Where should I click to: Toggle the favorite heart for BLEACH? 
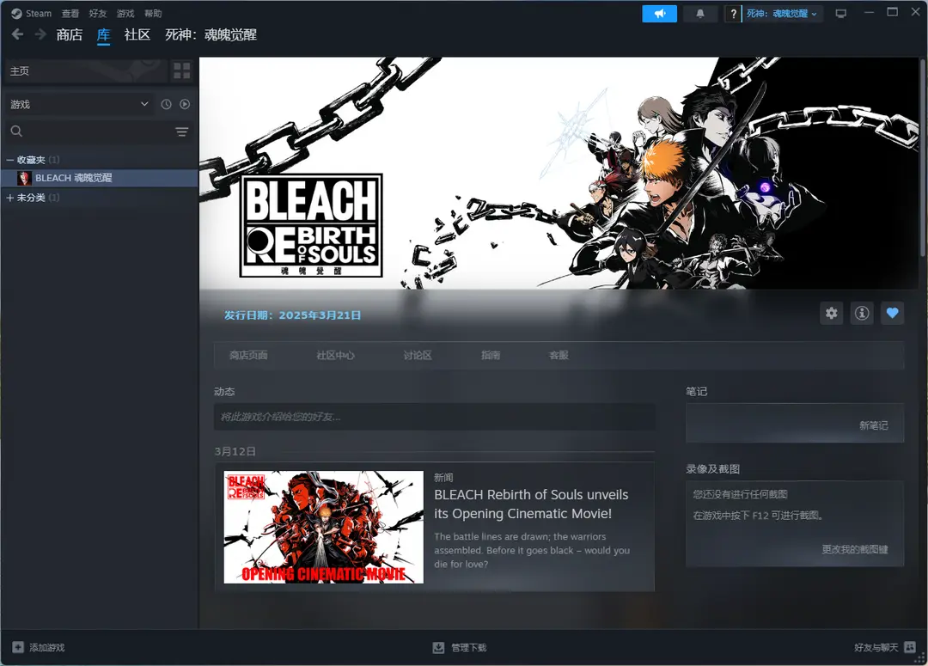[x=893, y=313]
